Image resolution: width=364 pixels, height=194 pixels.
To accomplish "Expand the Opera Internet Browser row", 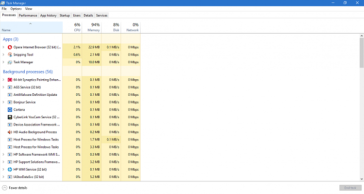I will tap(3, 47).
